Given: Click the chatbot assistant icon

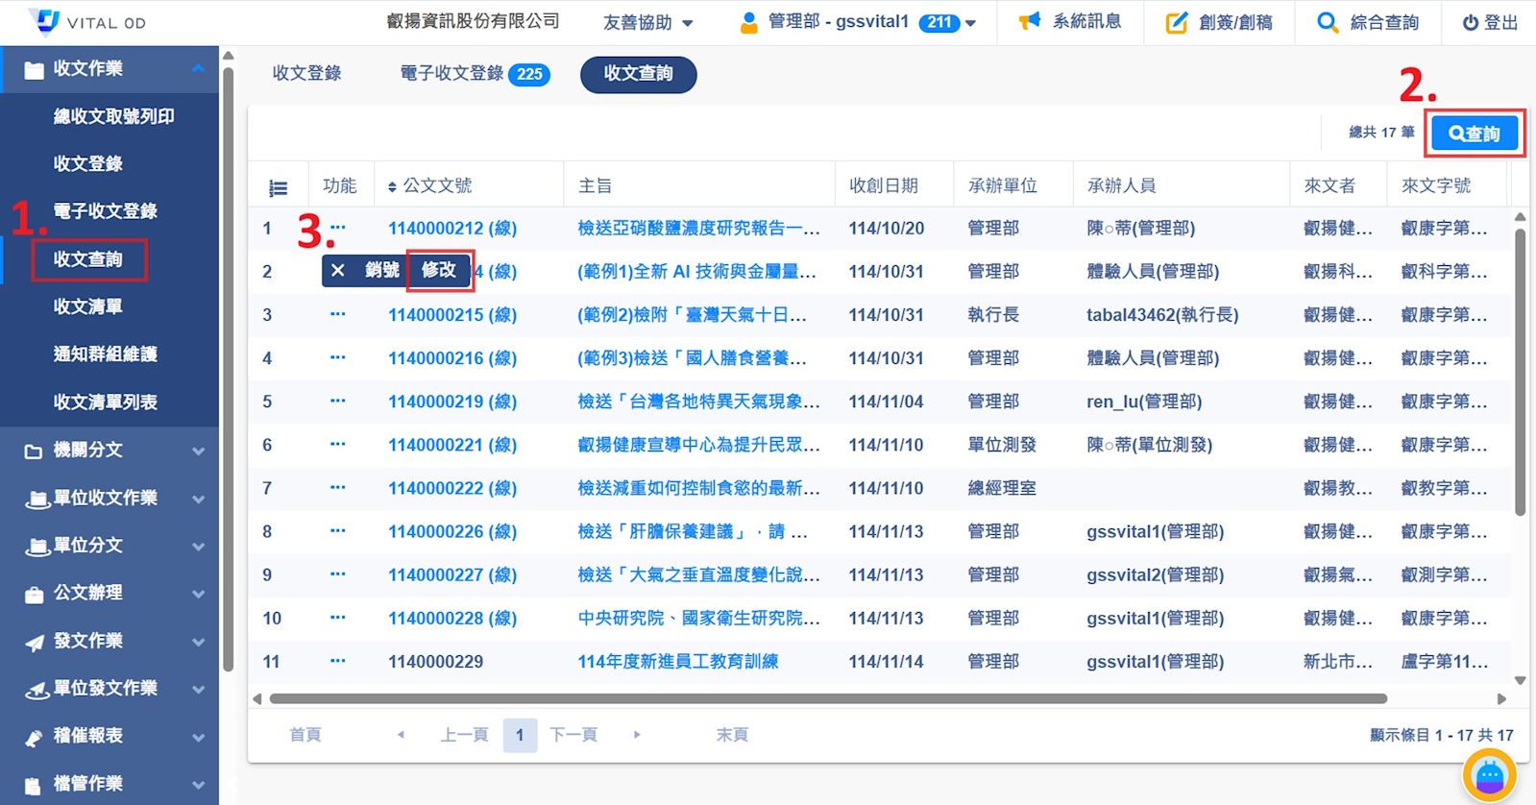Looking at the screenshot, I should point(1489,775).
